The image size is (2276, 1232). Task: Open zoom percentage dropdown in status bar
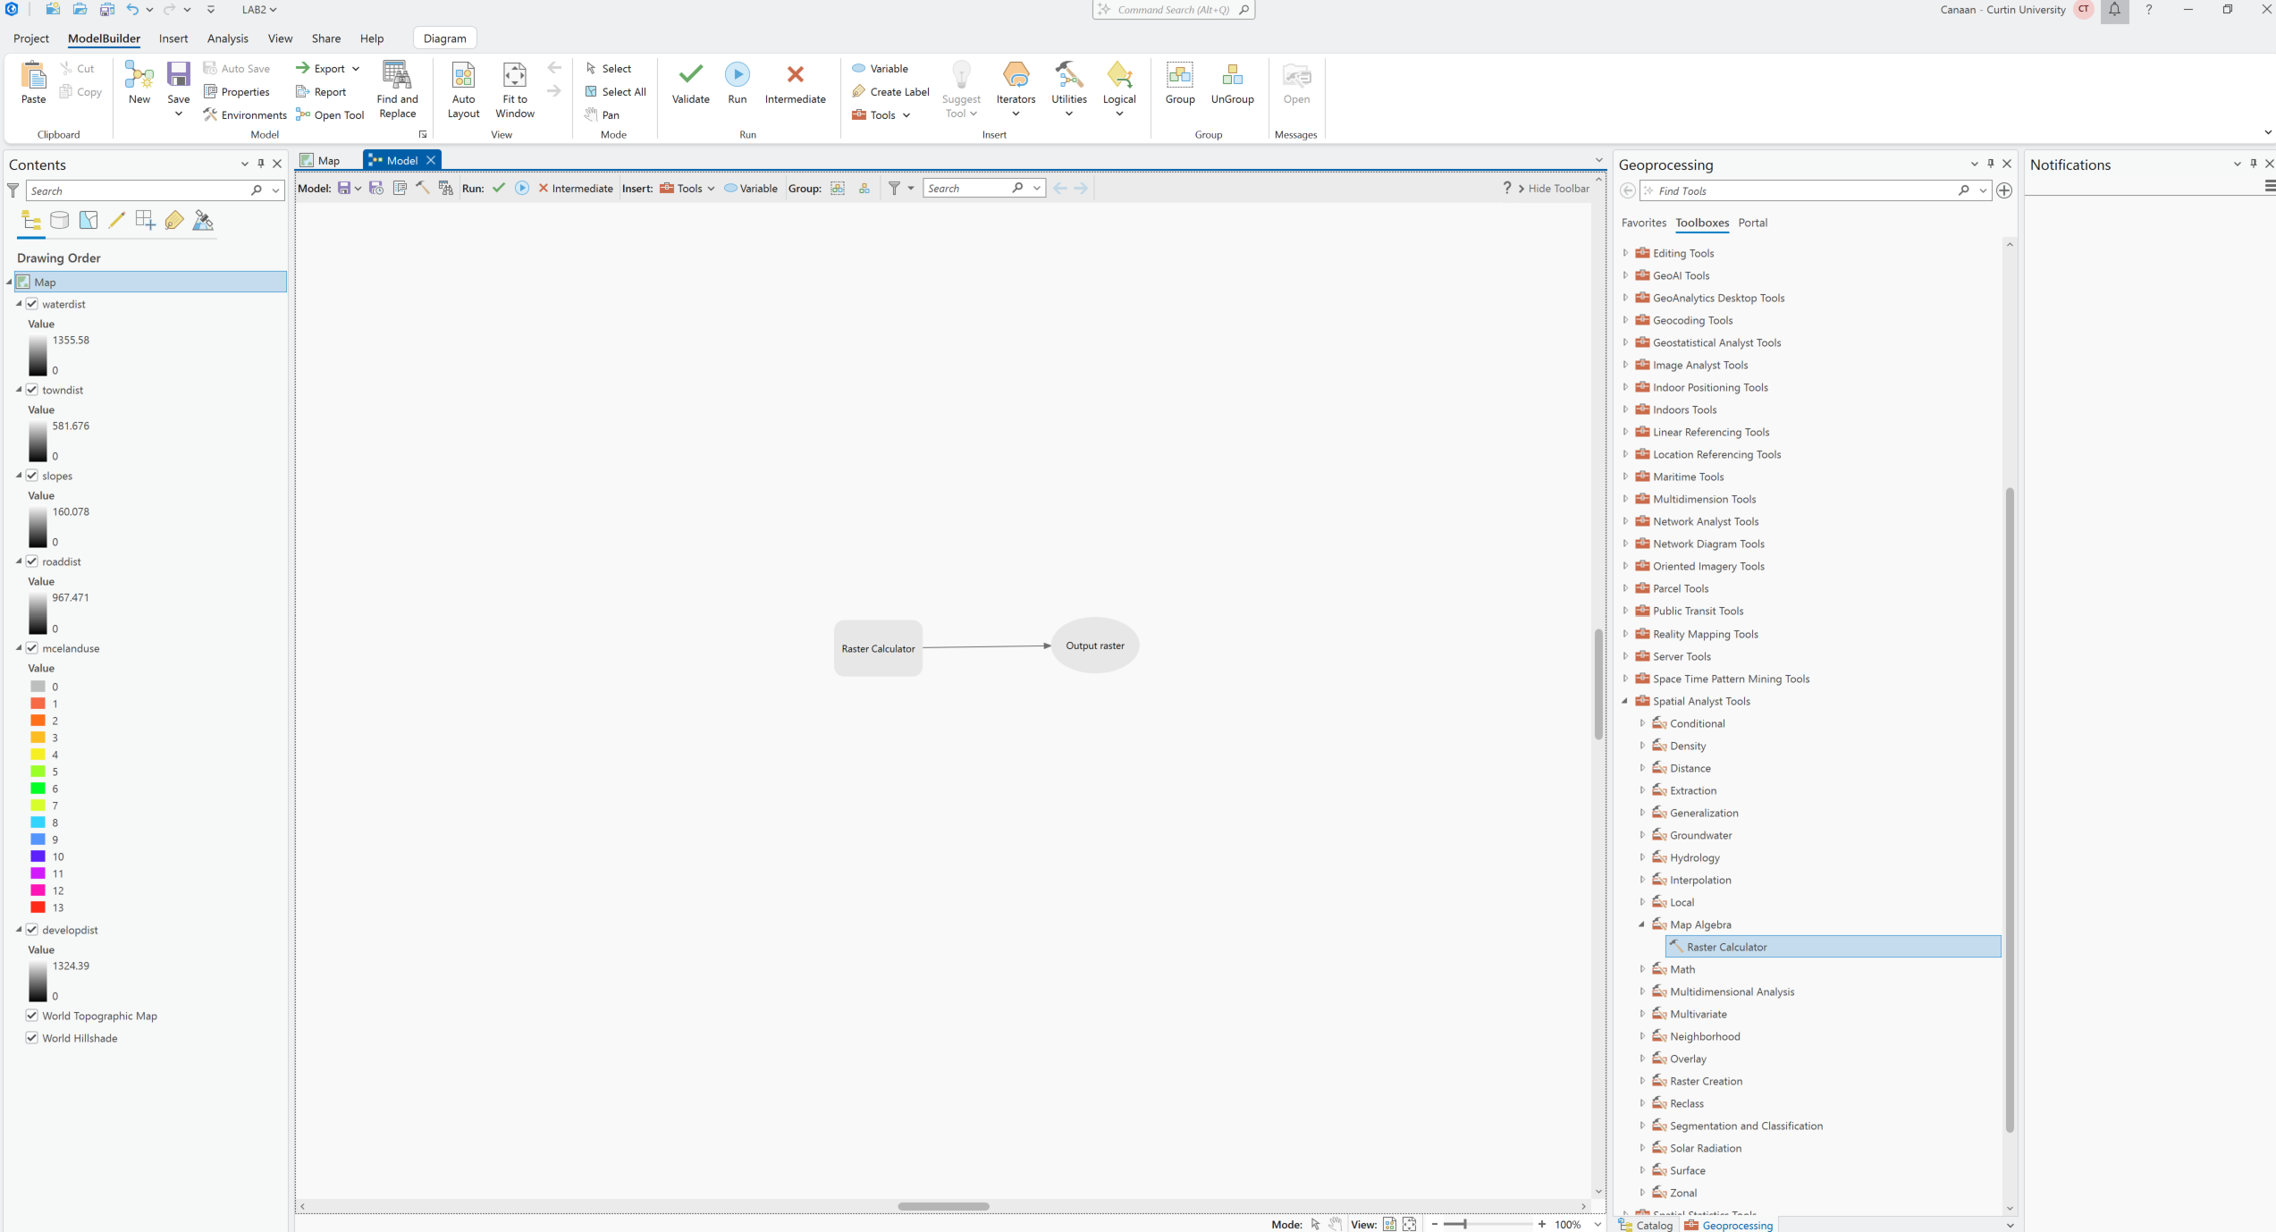click(x=1597, y=1225)
